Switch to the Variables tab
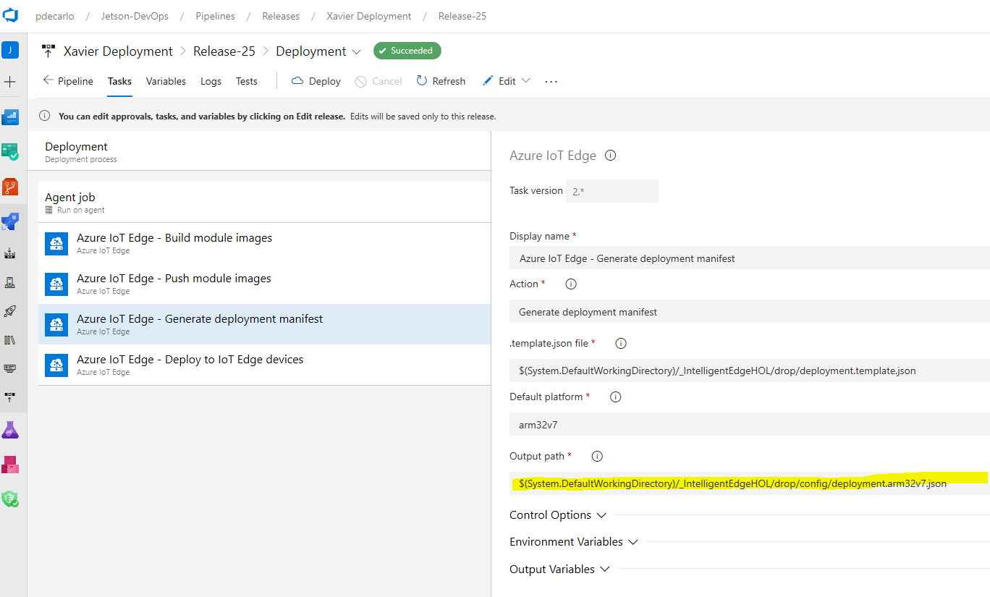990x597 pixels. coord(166,81)
